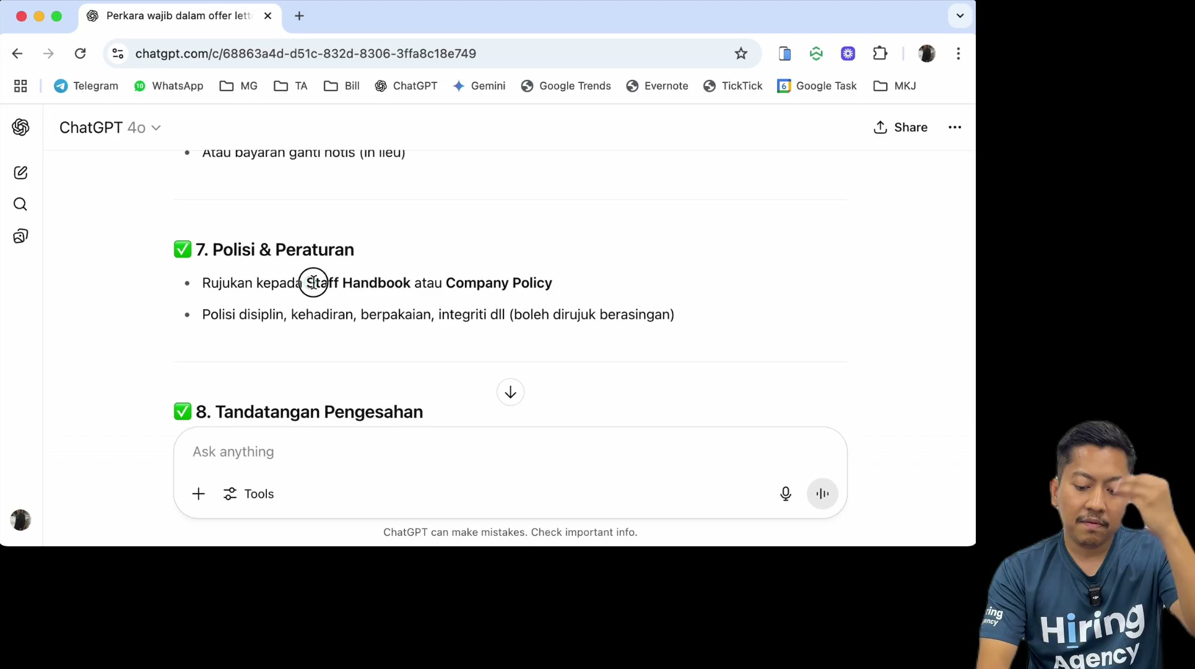The image size is (1195, 669).
Task: Open the Telegram bookmark
Action: (x=86, y=86)
